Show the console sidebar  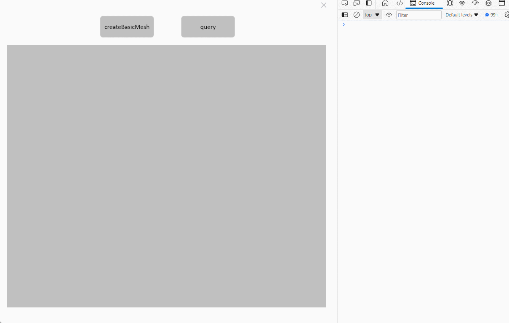click(x=345, y=15)
